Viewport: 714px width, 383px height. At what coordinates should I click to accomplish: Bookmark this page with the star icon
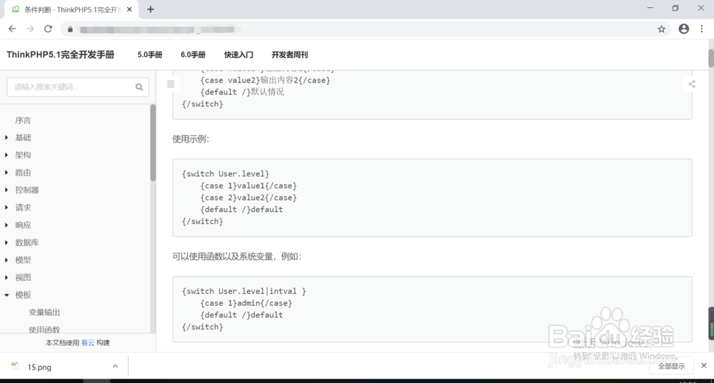point(661,29)
